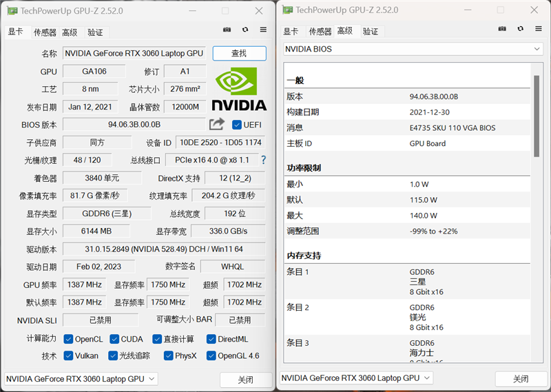This screenshot has width=551, height=392.
Task: Toggle the CUDA checkbox
Action: 114,339
